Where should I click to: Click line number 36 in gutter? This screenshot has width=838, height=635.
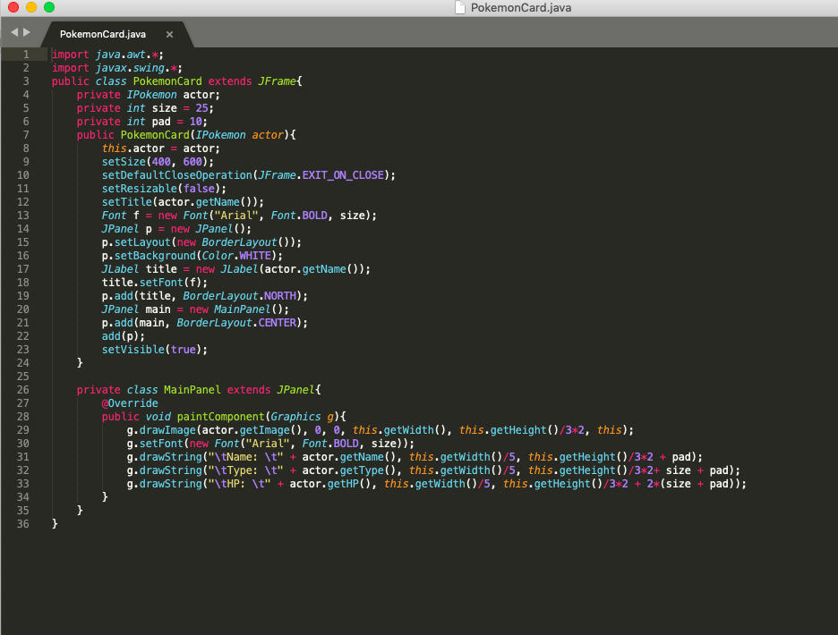tap(23, 524)
